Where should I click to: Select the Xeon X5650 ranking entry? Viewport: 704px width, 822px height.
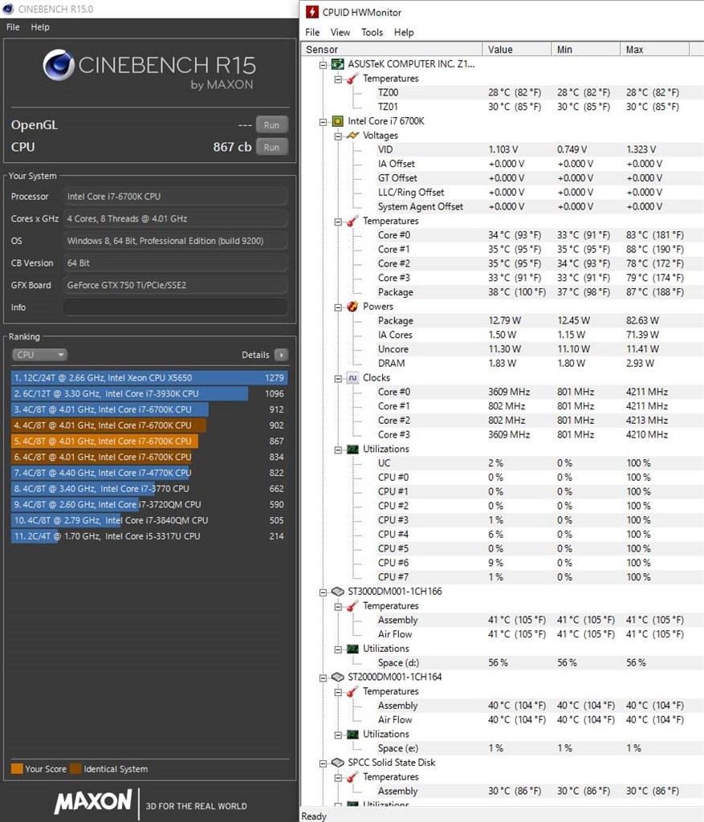[149, 378]
